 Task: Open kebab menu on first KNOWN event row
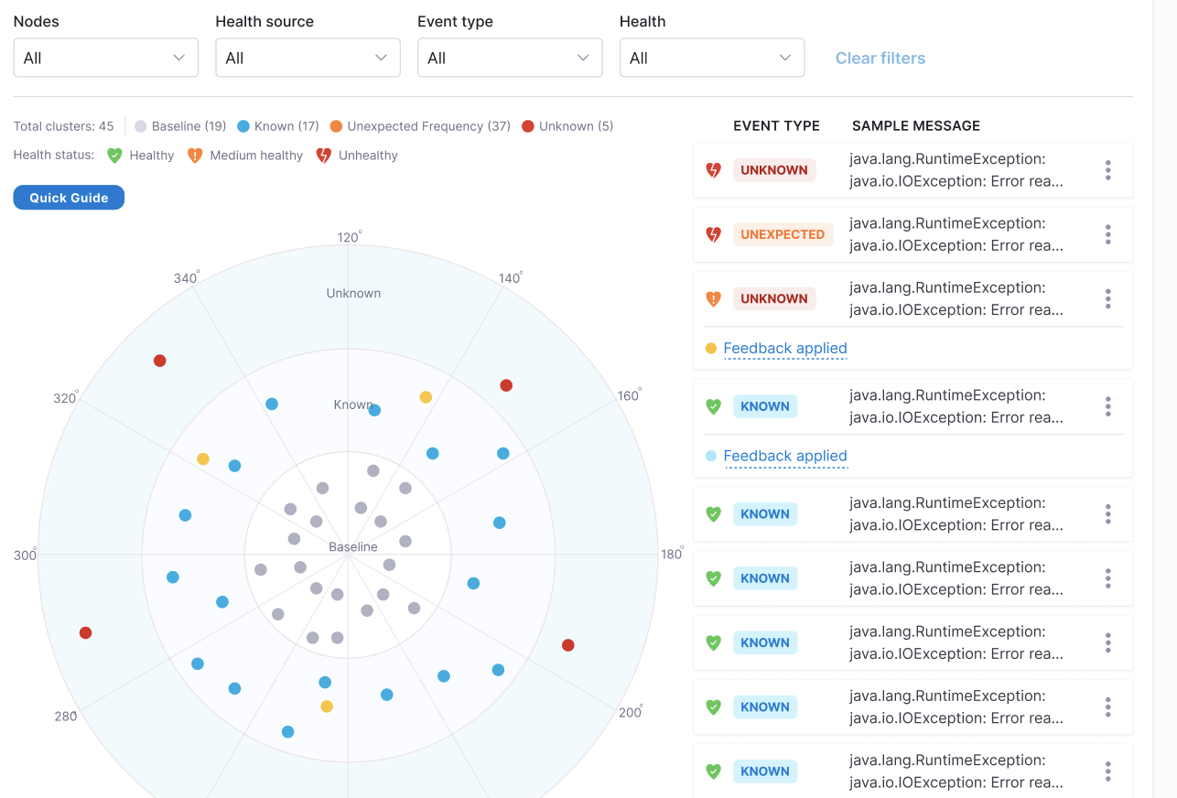pyautogui.click(x=1107, y=406)
